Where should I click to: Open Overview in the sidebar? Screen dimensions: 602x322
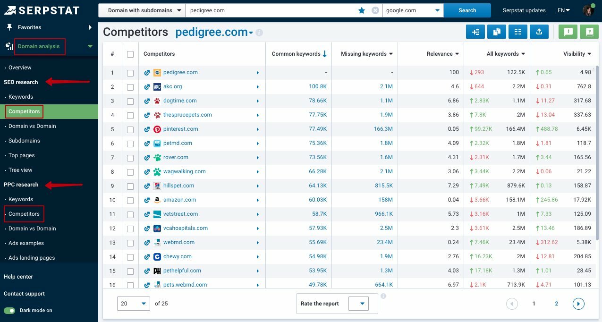point(20,68)
